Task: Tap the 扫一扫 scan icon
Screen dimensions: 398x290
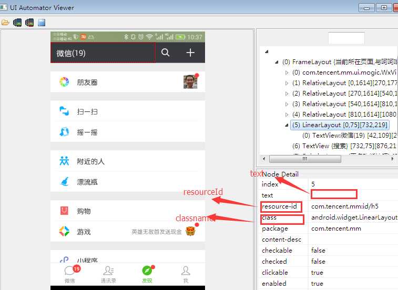Action: point(64,111)
